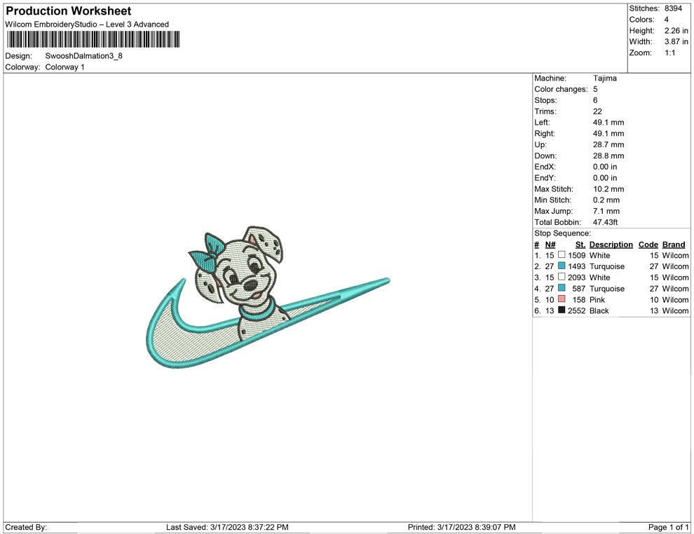Click the 'Stop Sequence:' label
Screen dimensions: 694x534
562,233
